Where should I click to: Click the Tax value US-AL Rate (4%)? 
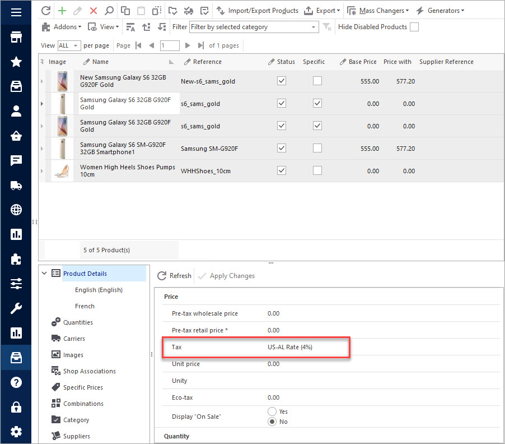point(290,347)
